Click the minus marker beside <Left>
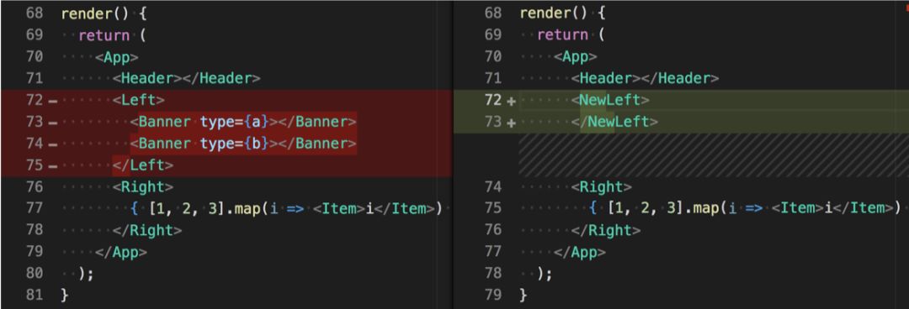This screenshot has height=309, width=909. [53, 101]
